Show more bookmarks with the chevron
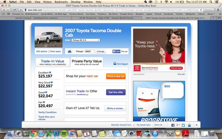Screen dimensions: 222x139 [x=220, y=14]
